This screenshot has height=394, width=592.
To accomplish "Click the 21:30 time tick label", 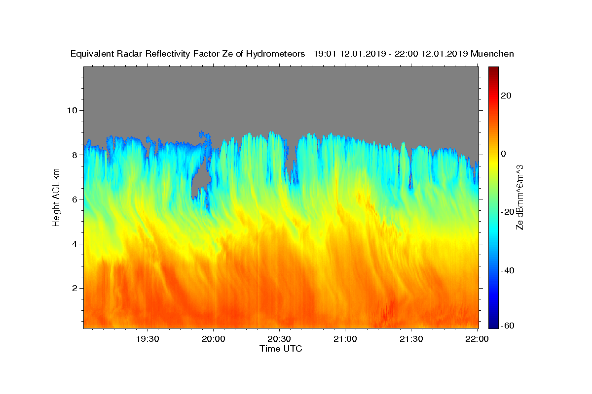I will point(411,339).
